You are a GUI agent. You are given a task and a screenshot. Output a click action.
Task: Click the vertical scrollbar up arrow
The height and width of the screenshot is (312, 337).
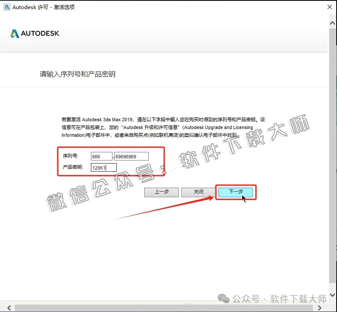(x=332, y=23)
